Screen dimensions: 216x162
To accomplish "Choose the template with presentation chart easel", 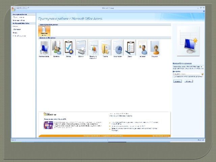I will pos(93,50).
